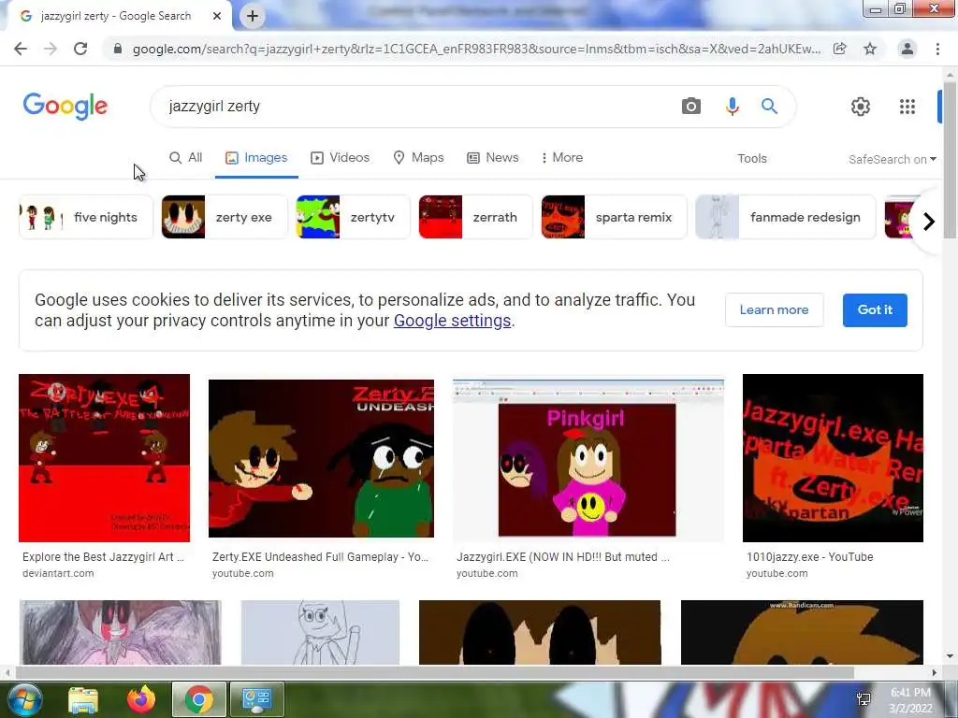This screenshot has height=718, width=958.
Task: Open Chrome three-dot menu
Action: 937,49
